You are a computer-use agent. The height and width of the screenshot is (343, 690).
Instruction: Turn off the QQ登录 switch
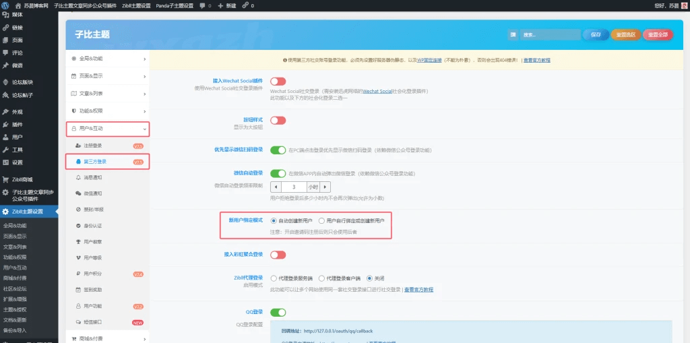pyautogui.click(x=278, y=313)
